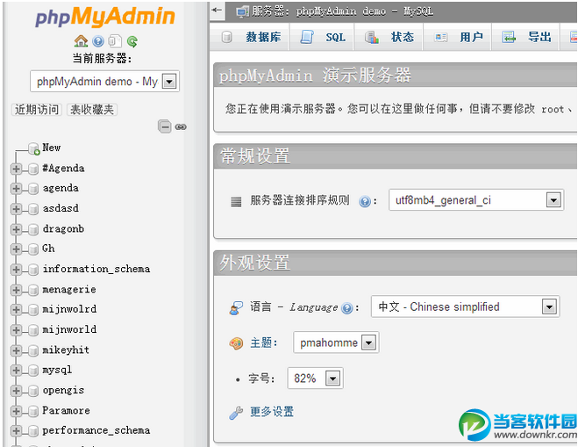Viewport: 578px width, 447px height.
Task: Select the menagerie database name
Action: (x=69, y=290)
